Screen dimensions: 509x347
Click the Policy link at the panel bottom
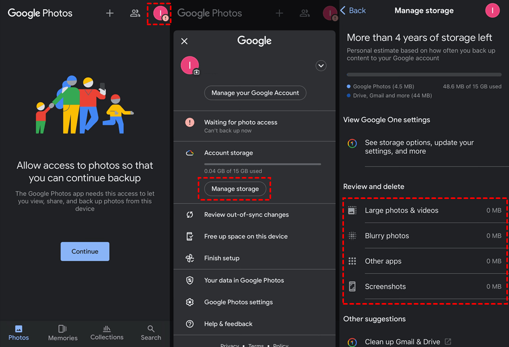280,345
